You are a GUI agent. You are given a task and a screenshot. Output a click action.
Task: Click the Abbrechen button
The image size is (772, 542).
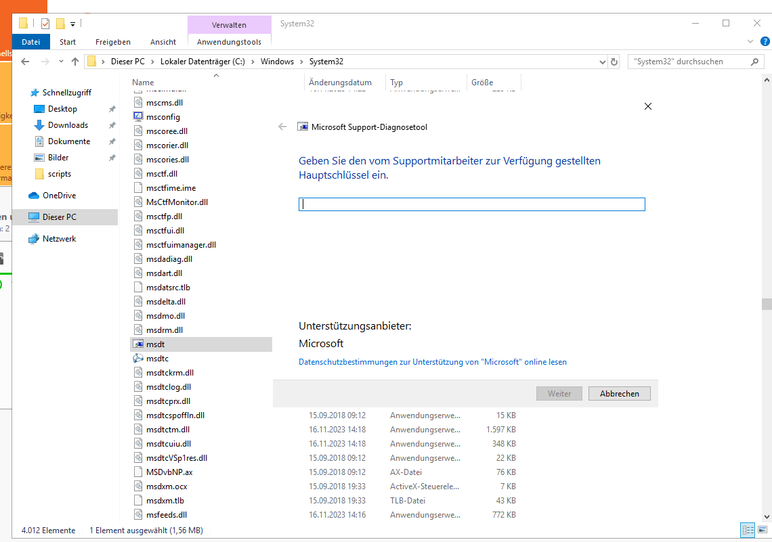click(x=620, y=393)
